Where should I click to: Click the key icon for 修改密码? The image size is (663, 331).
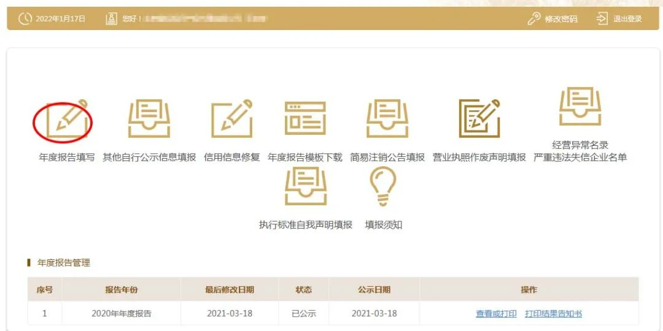[534, 19]
